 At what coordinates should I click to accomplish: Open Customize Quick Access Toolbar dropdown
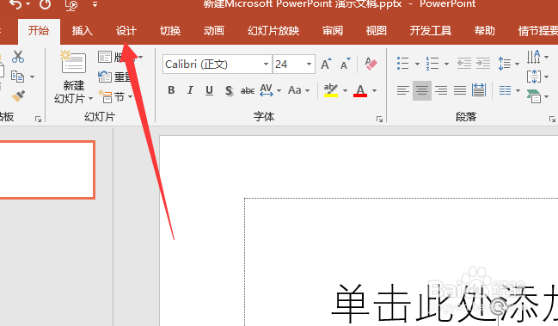pos(95,4)
